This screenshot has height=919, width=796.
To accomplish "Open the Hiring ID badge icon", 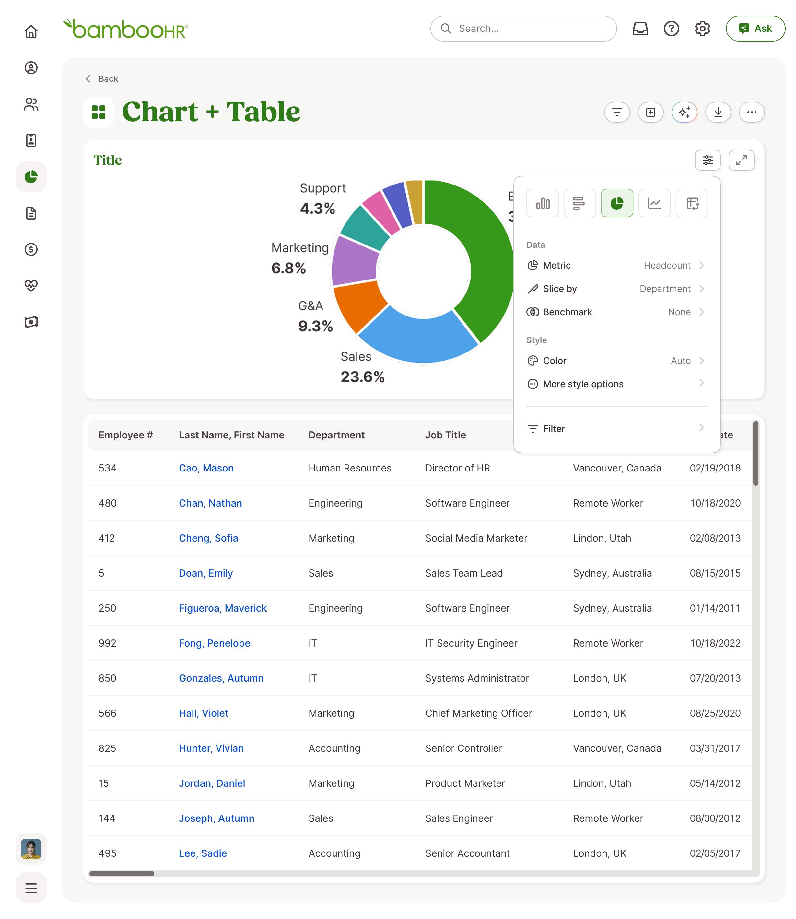I will 31,140.
